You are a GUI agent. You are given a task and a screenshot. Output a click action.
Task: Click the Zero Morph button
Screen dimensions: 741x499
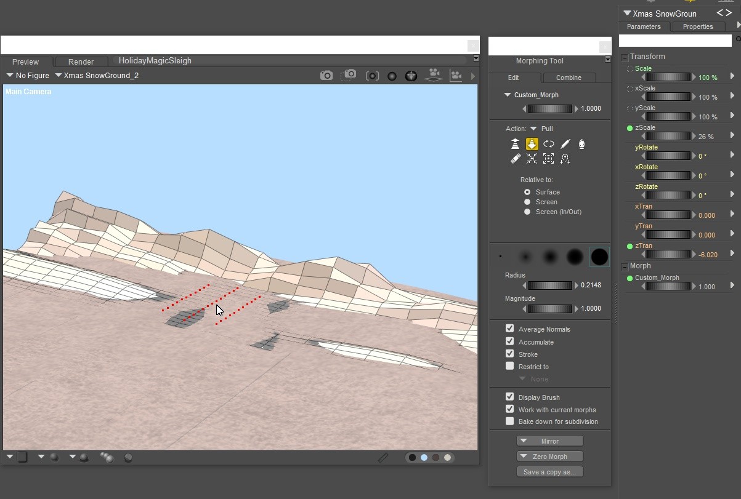(549, 457)
